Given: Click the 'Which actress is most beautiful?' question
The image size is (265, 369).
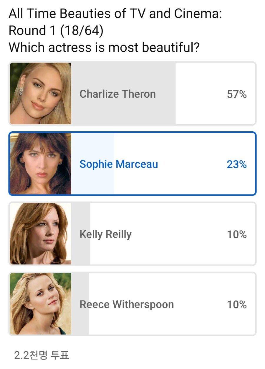Looking at the screenshot, I should click(104, 47).
